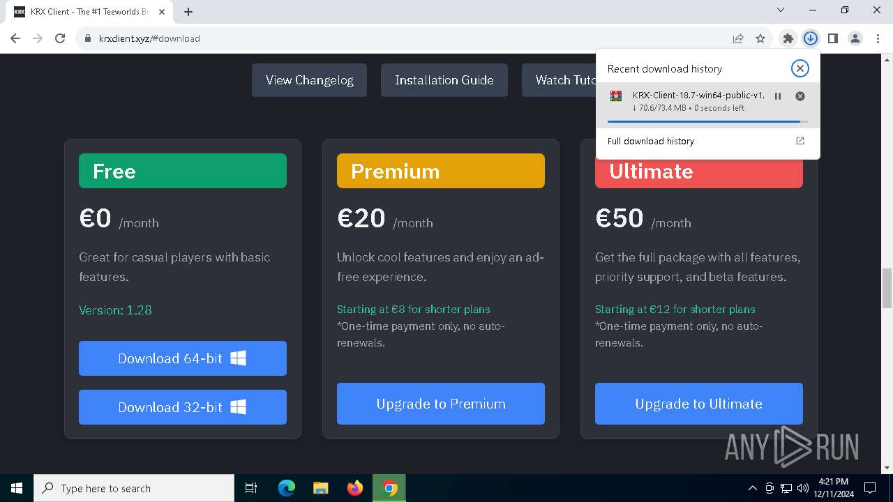Open the browser side panel
This screenshot has height=502, width=893.
pyautogui.click(x=832, y=38)
